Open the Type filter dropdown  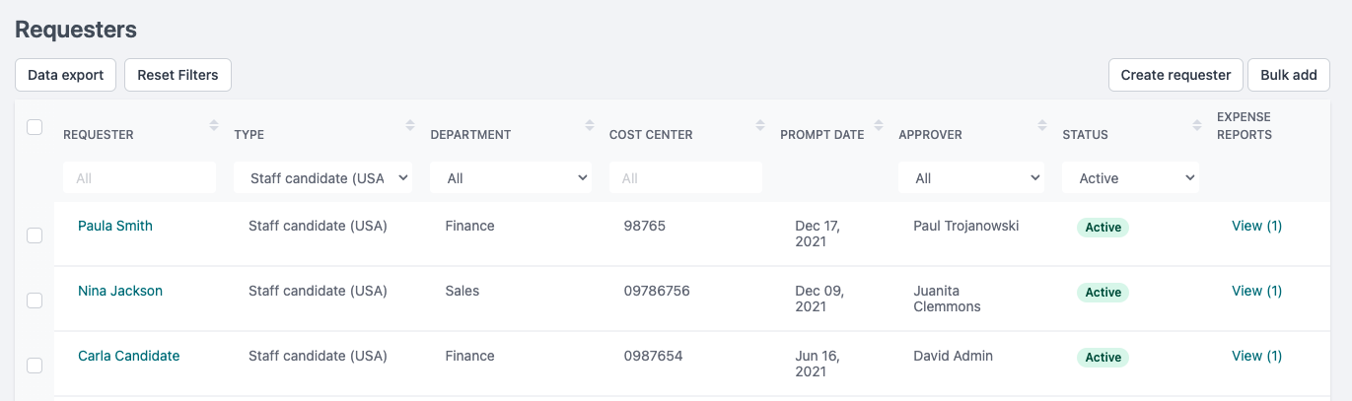[323, 178]
